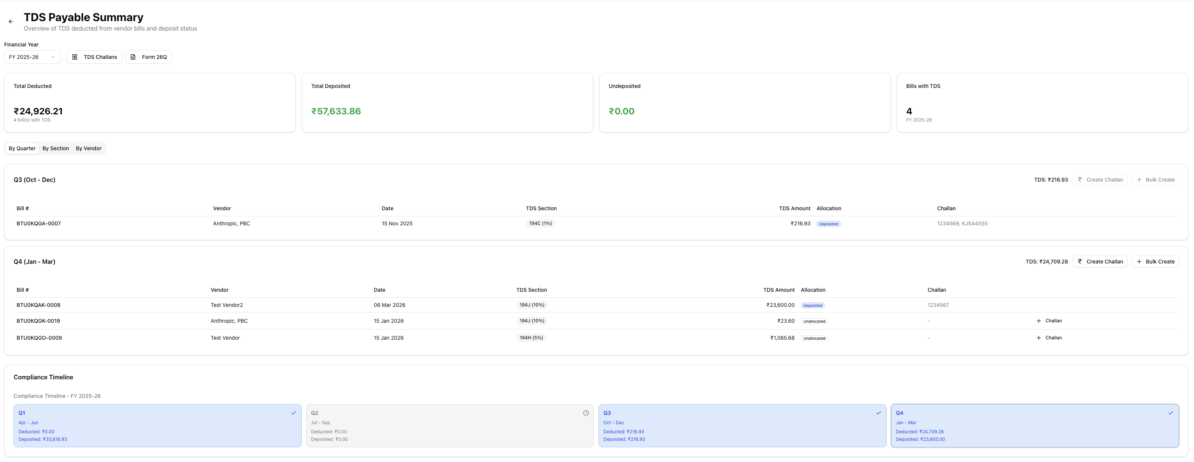
Task: Add challan for bill BTU0KQGK-0019
Action: [x=1049, y=321]
